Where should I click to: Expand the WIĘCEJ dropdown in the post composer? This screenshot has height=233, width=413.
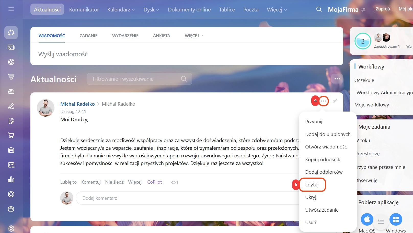(194, 36)
